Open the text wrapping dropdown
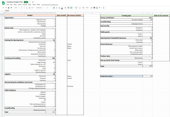170x117 pixels. click(x=84, y=8)
